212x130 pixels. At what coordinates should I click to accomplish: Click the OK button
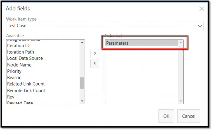[166, 116]
